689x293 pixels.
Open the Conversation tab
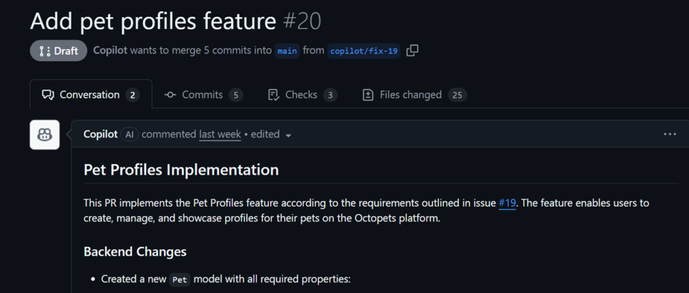(x=90, y=95)
